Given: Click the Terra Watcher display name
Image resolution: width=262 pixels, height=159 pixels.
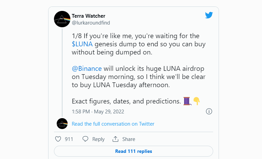Looking at the screenshot, I should [88, 16].
